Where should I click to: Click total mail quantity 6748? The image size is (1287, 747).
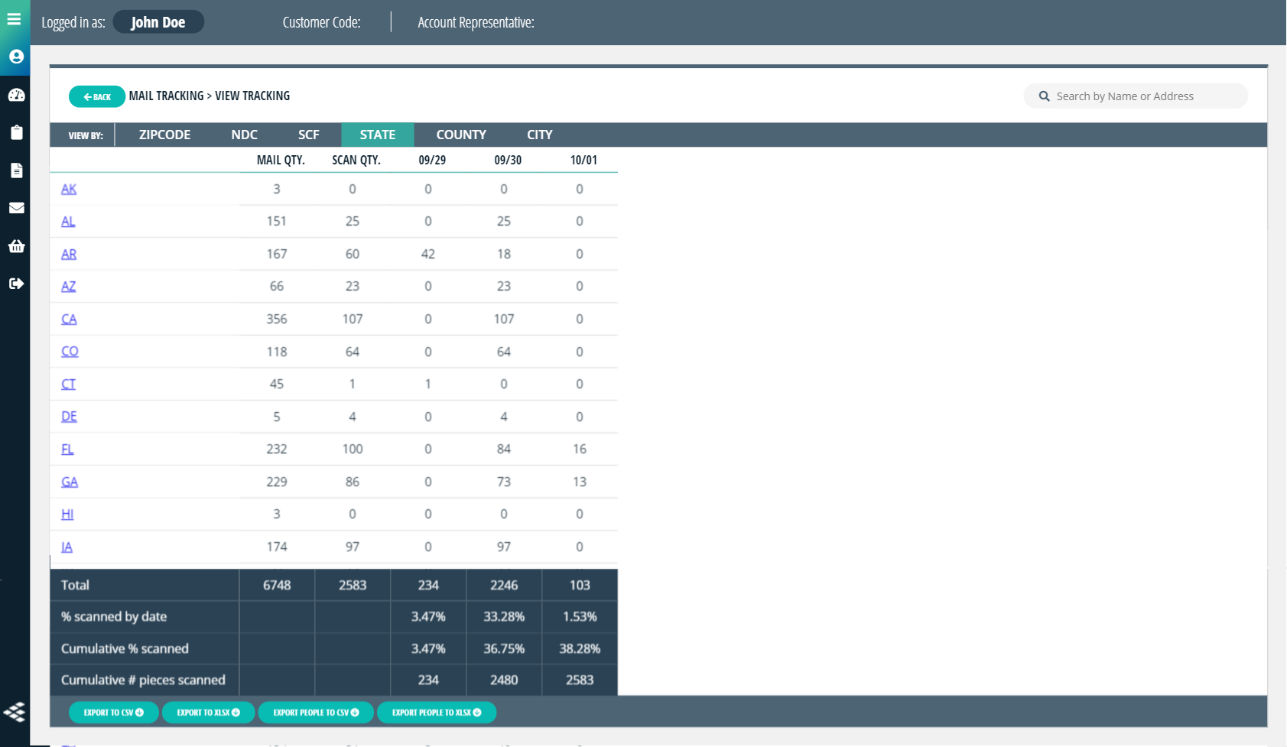pyautogui.click(x=277, y=585)
